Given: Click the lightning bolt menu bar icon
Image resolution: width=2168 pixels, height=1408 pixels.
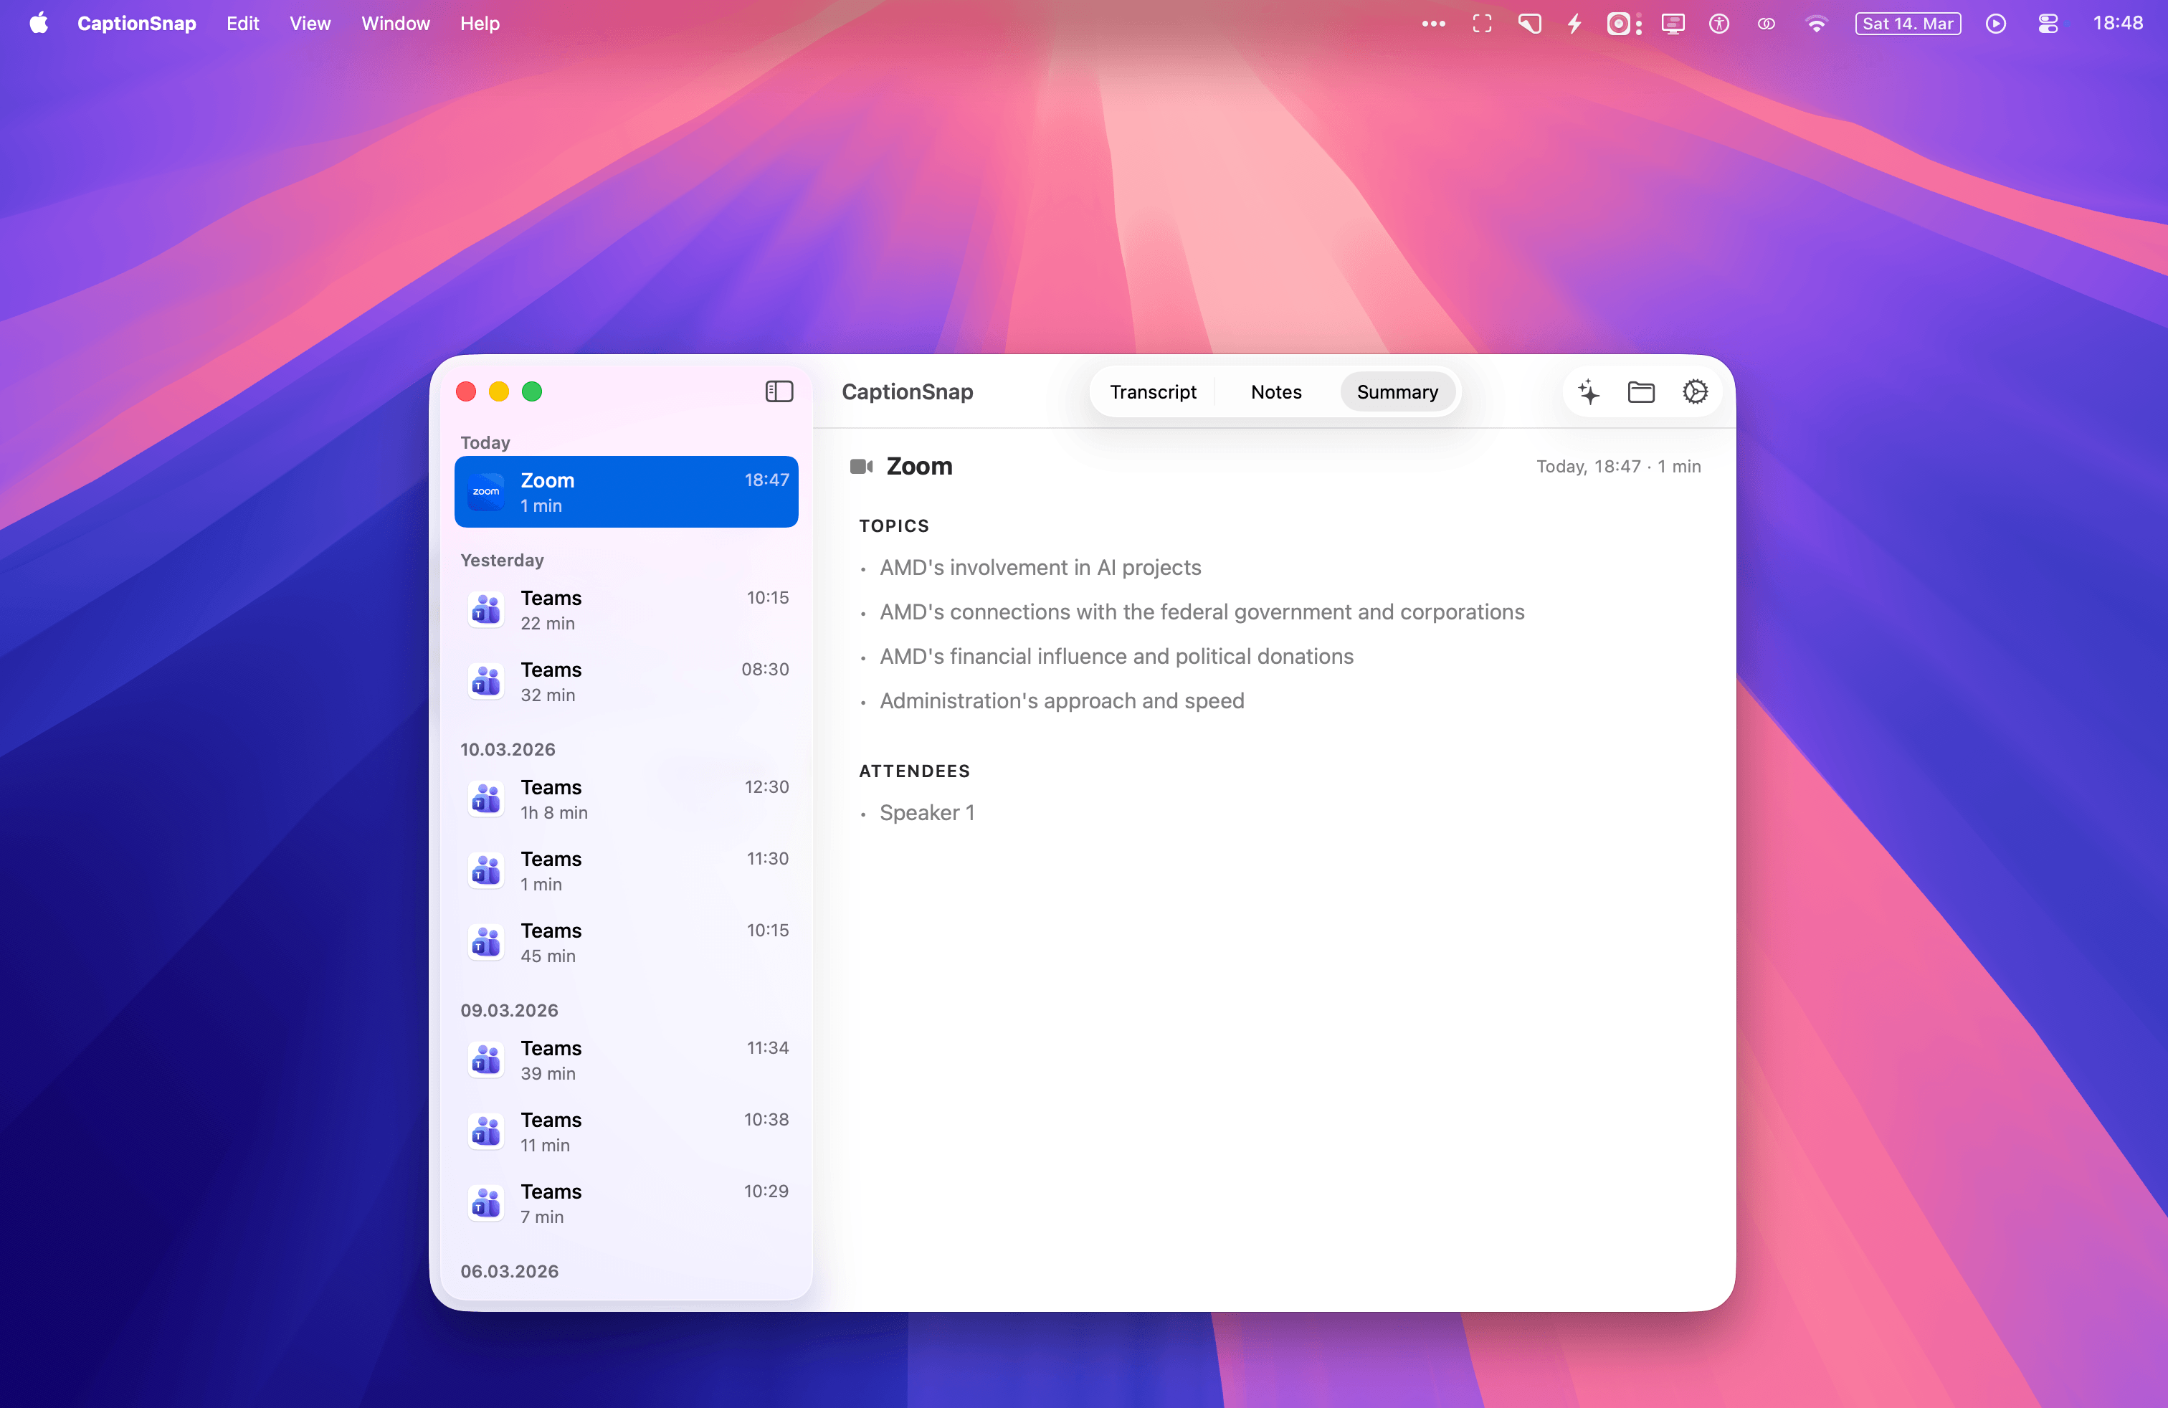Looking at the screenshot, I should pos(1574,24).
